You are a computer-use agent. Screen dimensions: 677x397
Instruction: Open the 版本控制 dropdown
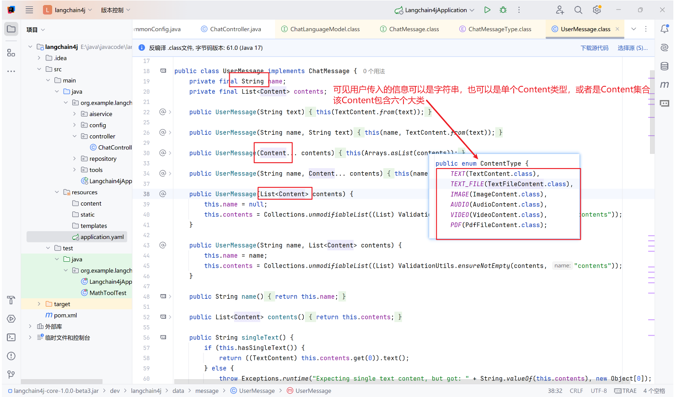(116, 10)
